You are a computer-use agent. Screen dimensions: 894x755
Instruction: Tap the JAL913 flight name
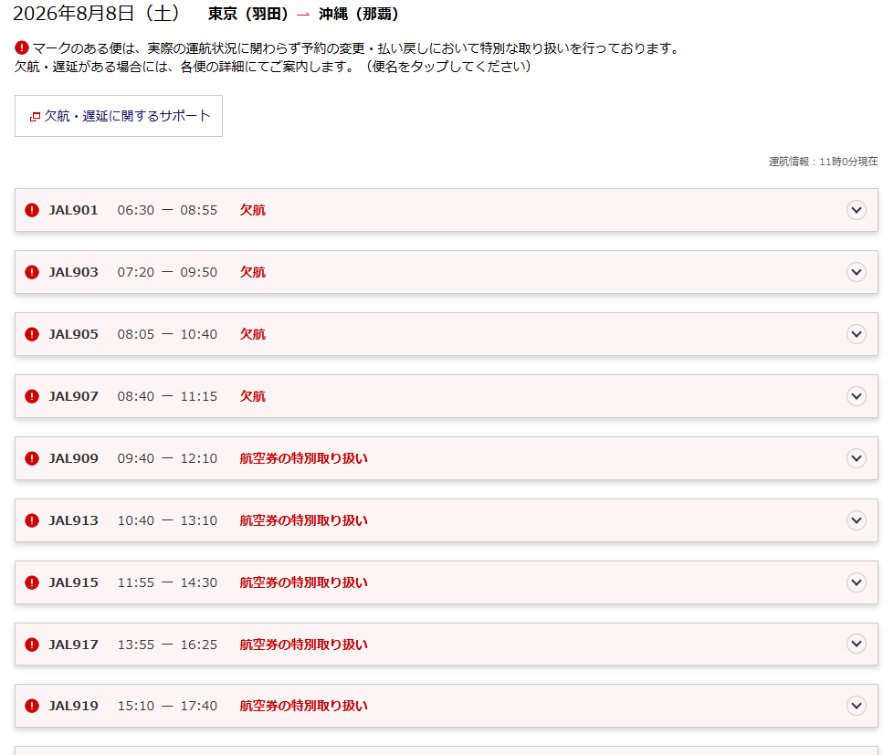tap(73, 520)
